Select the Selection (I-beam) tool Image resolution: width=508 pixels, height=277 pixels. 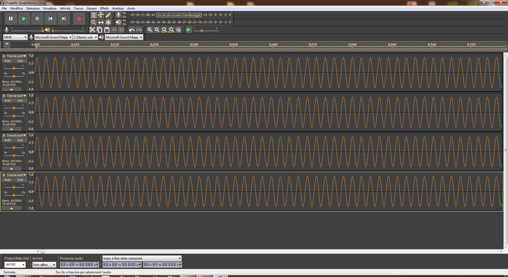94,15
